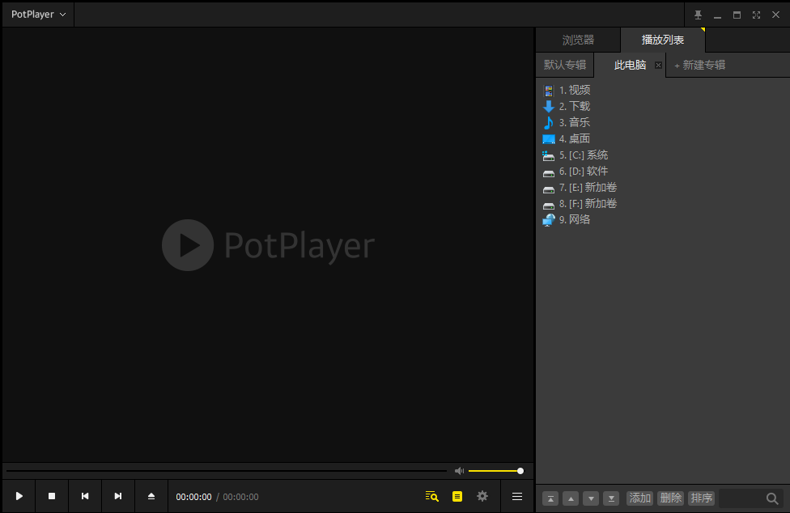Expand the PotPlayer main menu dropdown
Screen dimensions: 790x513
38,15
